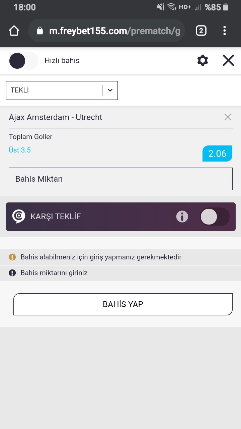Click the Karşı Teklif info icon

(x=182, y=217)
